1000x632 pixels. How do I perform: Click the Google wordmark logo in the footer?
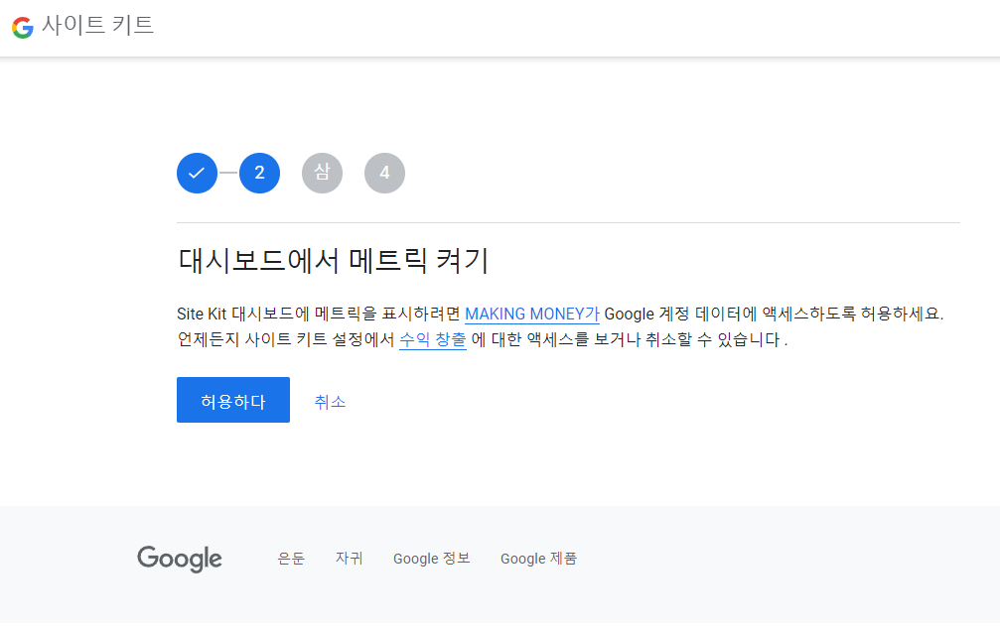tap(179, 559)
